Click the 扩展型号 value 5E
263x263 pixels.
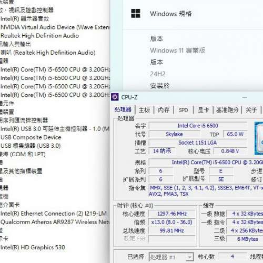[x=221, y=179]
